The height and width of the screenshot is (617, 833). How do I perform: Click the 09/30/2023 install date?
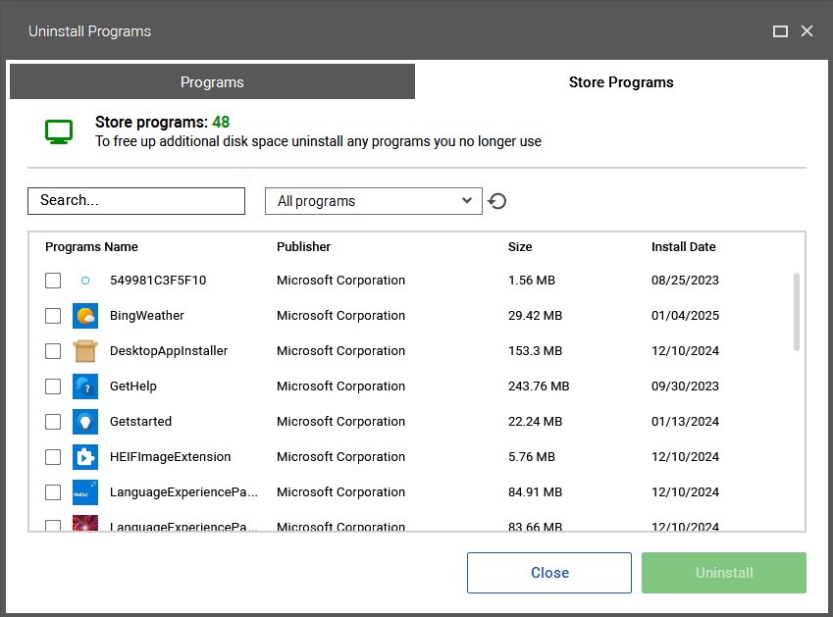[x=685, y=386]
